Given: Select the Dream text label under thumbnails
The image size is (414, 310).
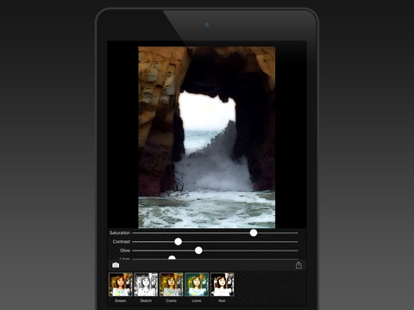Looking at the screenshot, I should tap(121, 301).
